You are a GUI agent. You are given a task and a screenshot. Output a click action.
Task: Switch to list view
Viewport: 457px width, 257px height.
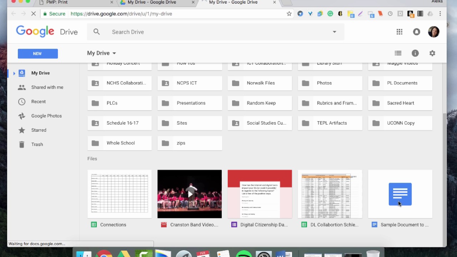398,53
